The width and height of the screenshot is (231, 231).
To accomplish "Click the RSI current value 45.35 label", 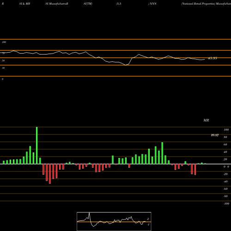I will [213, 58].
